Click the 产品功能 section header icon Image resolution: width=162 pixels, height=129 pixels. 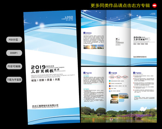pyautogui.click(x=110, y=73)
